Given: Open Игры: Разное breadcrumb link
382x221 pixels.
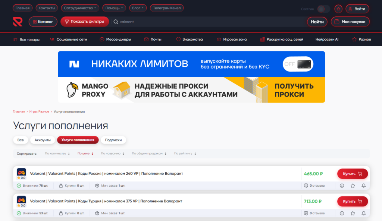Looking at the screenshot, I should [39, 111].
